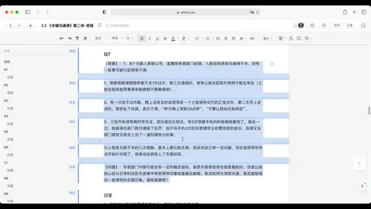Open the help question mark button
This screenshot has height=209, width=371.
(362, 187)
